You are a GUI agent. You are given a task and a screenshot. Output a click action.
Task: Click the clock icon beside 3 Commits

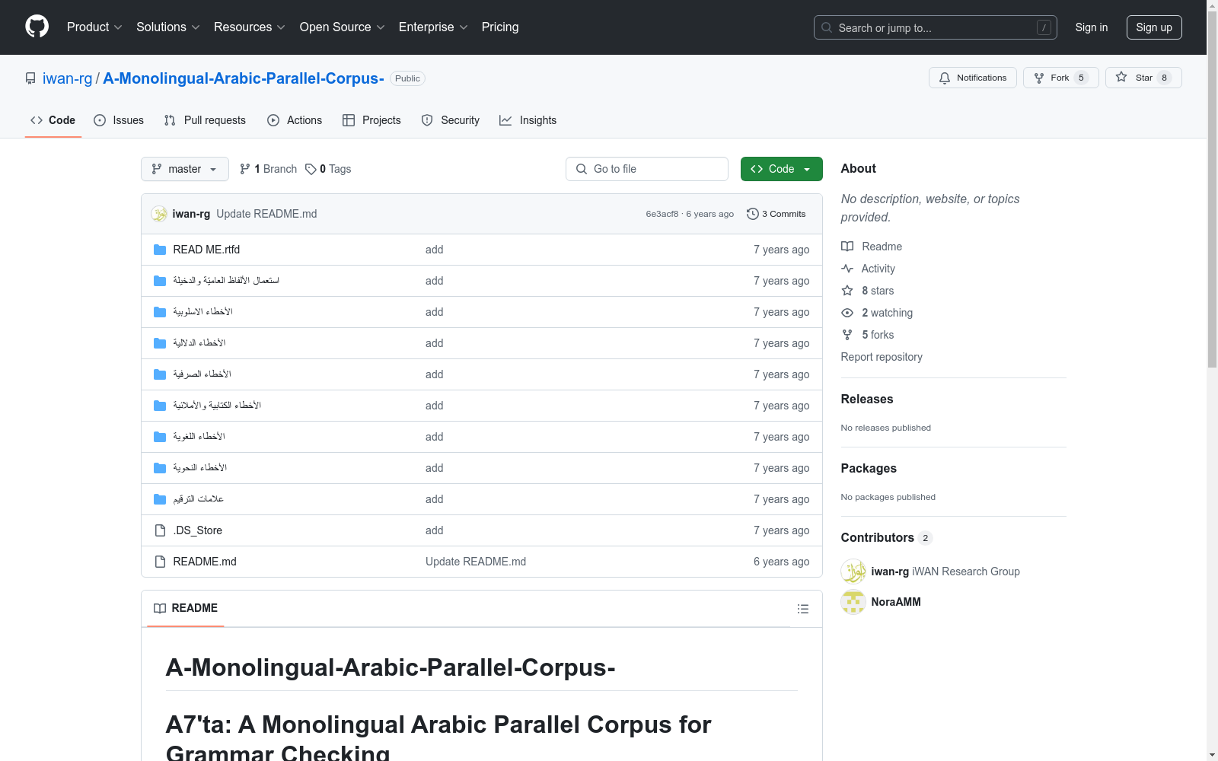click(753, 214)
